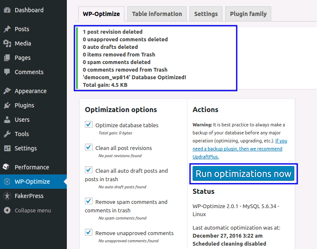
Task: Click 'democom_wp814' Database Optimized message
Action: coord(135,78)
